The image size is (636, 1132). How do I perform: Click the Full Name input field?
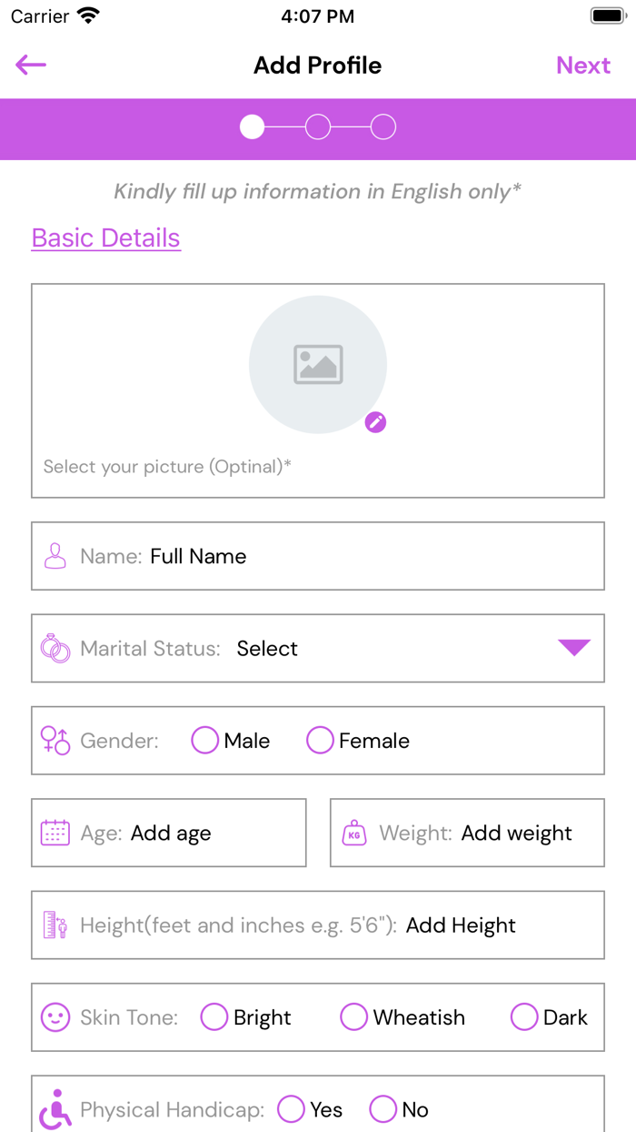(363, 556)
